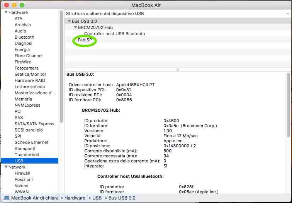
Task: Select the ATA sidebar item
Action: (x=19, y=19)
